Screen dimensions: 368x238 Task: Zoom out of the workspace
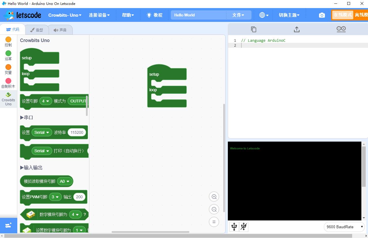pos(214,209)
